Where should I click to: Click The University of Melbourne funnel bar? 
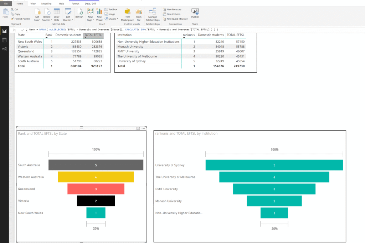(x=274, y=177)
